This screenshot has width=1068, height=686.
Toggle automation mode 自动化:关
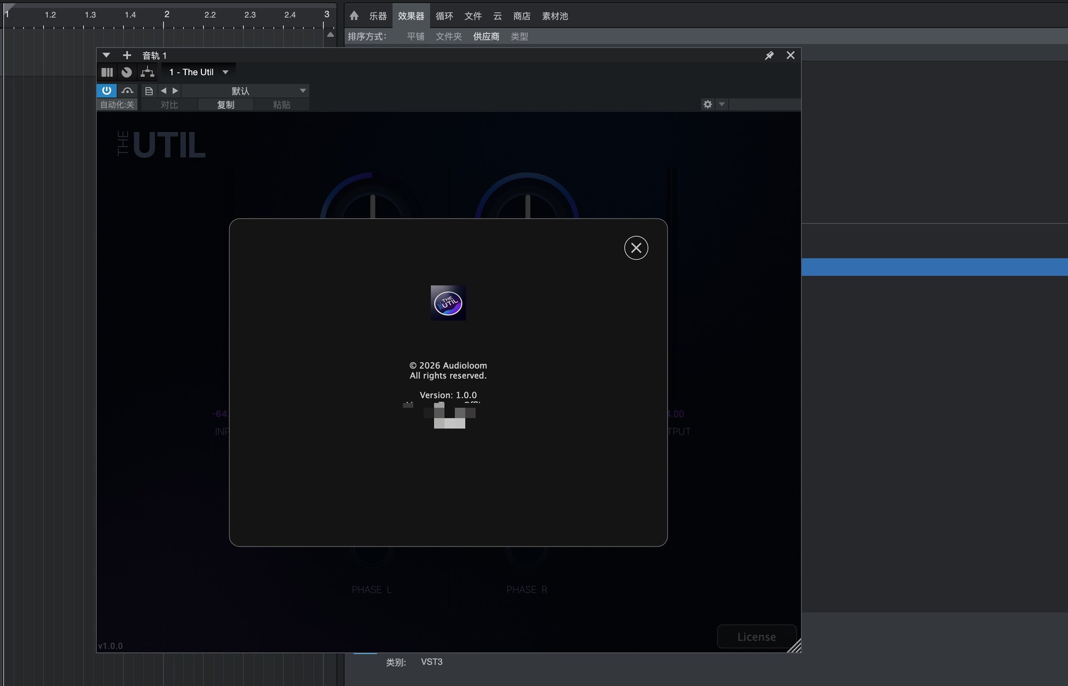pos(117,105)
